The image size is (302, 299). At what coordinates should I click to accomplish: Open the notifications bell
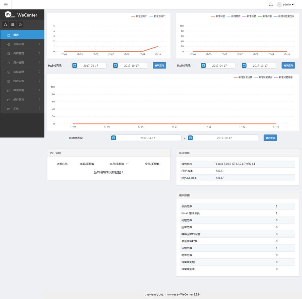[x=271, y=5]
